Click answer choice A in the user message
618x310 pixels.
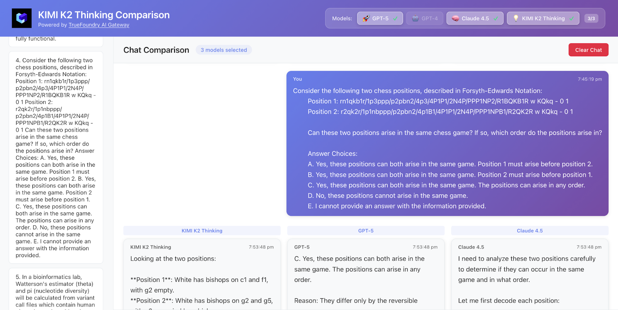click(450, 164)
